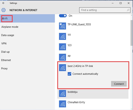
Task: Click the Find a setting search box
Action: coord(105,10)
